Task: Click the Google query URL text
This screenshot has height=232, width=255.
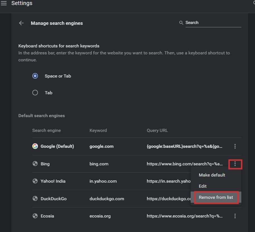Action: coord(184,146)
